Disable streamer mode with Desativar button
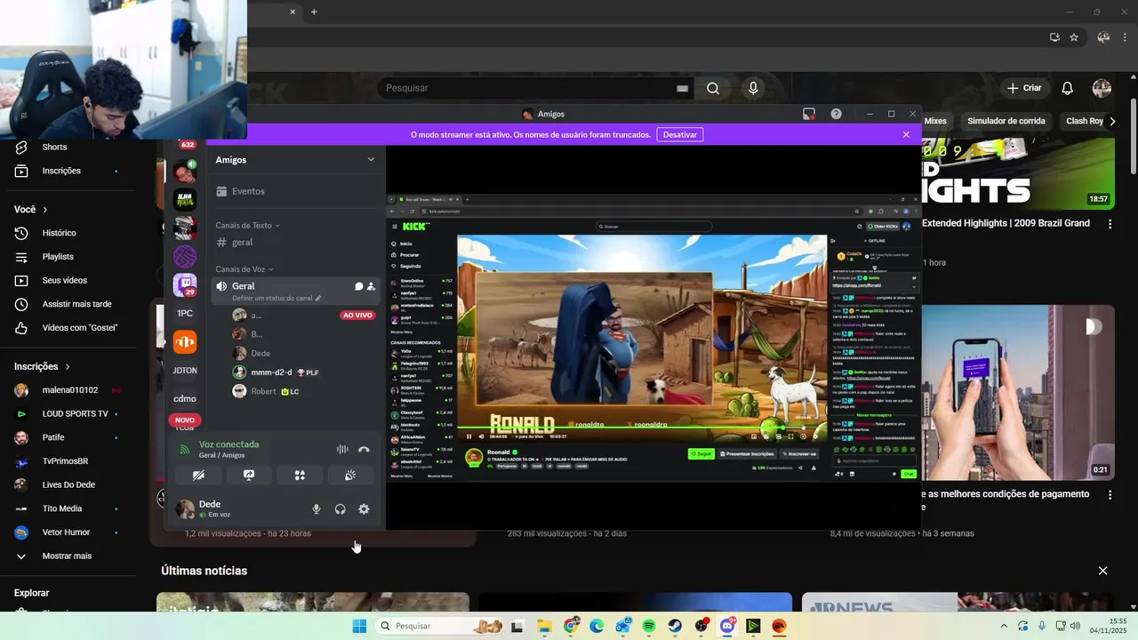 coord(680,134)
